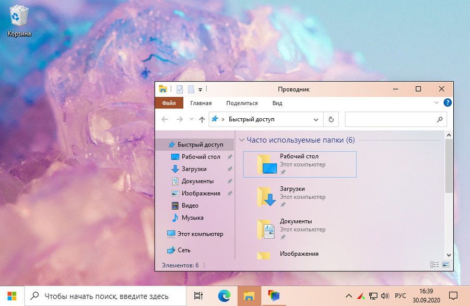Screen dimensions: 470x306
Task: Select the Поделиться ribbon tab
Action: tap(242, 103)
